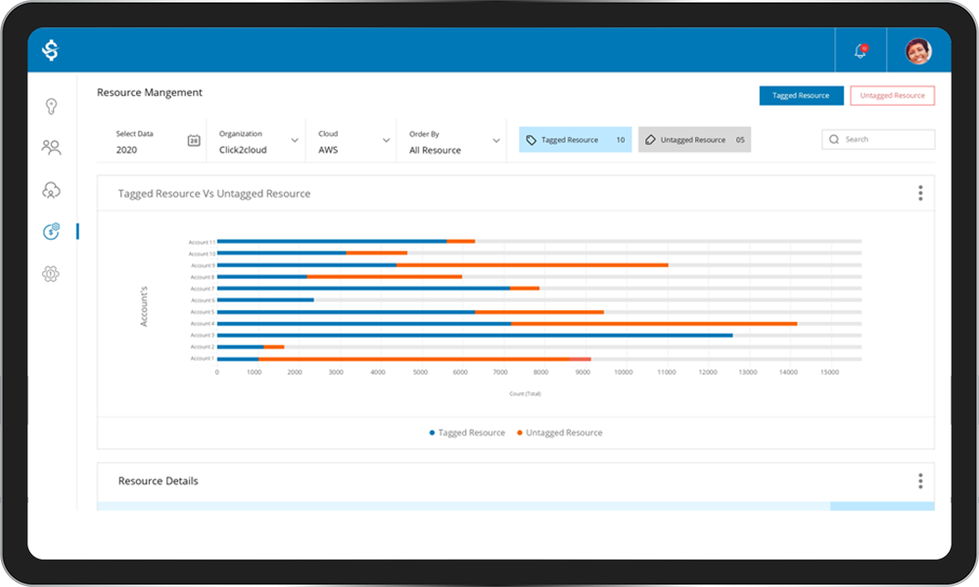The image size is (979, 587).
Task: Click the Tagged Resource blue button
Action: point(801,96)
